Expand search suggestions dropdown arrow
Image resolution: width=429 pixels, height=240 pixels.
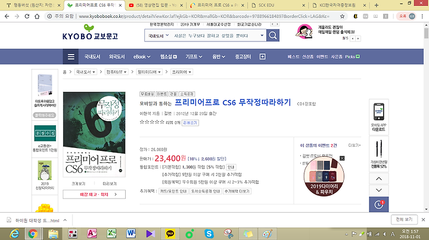coord(262,36)
